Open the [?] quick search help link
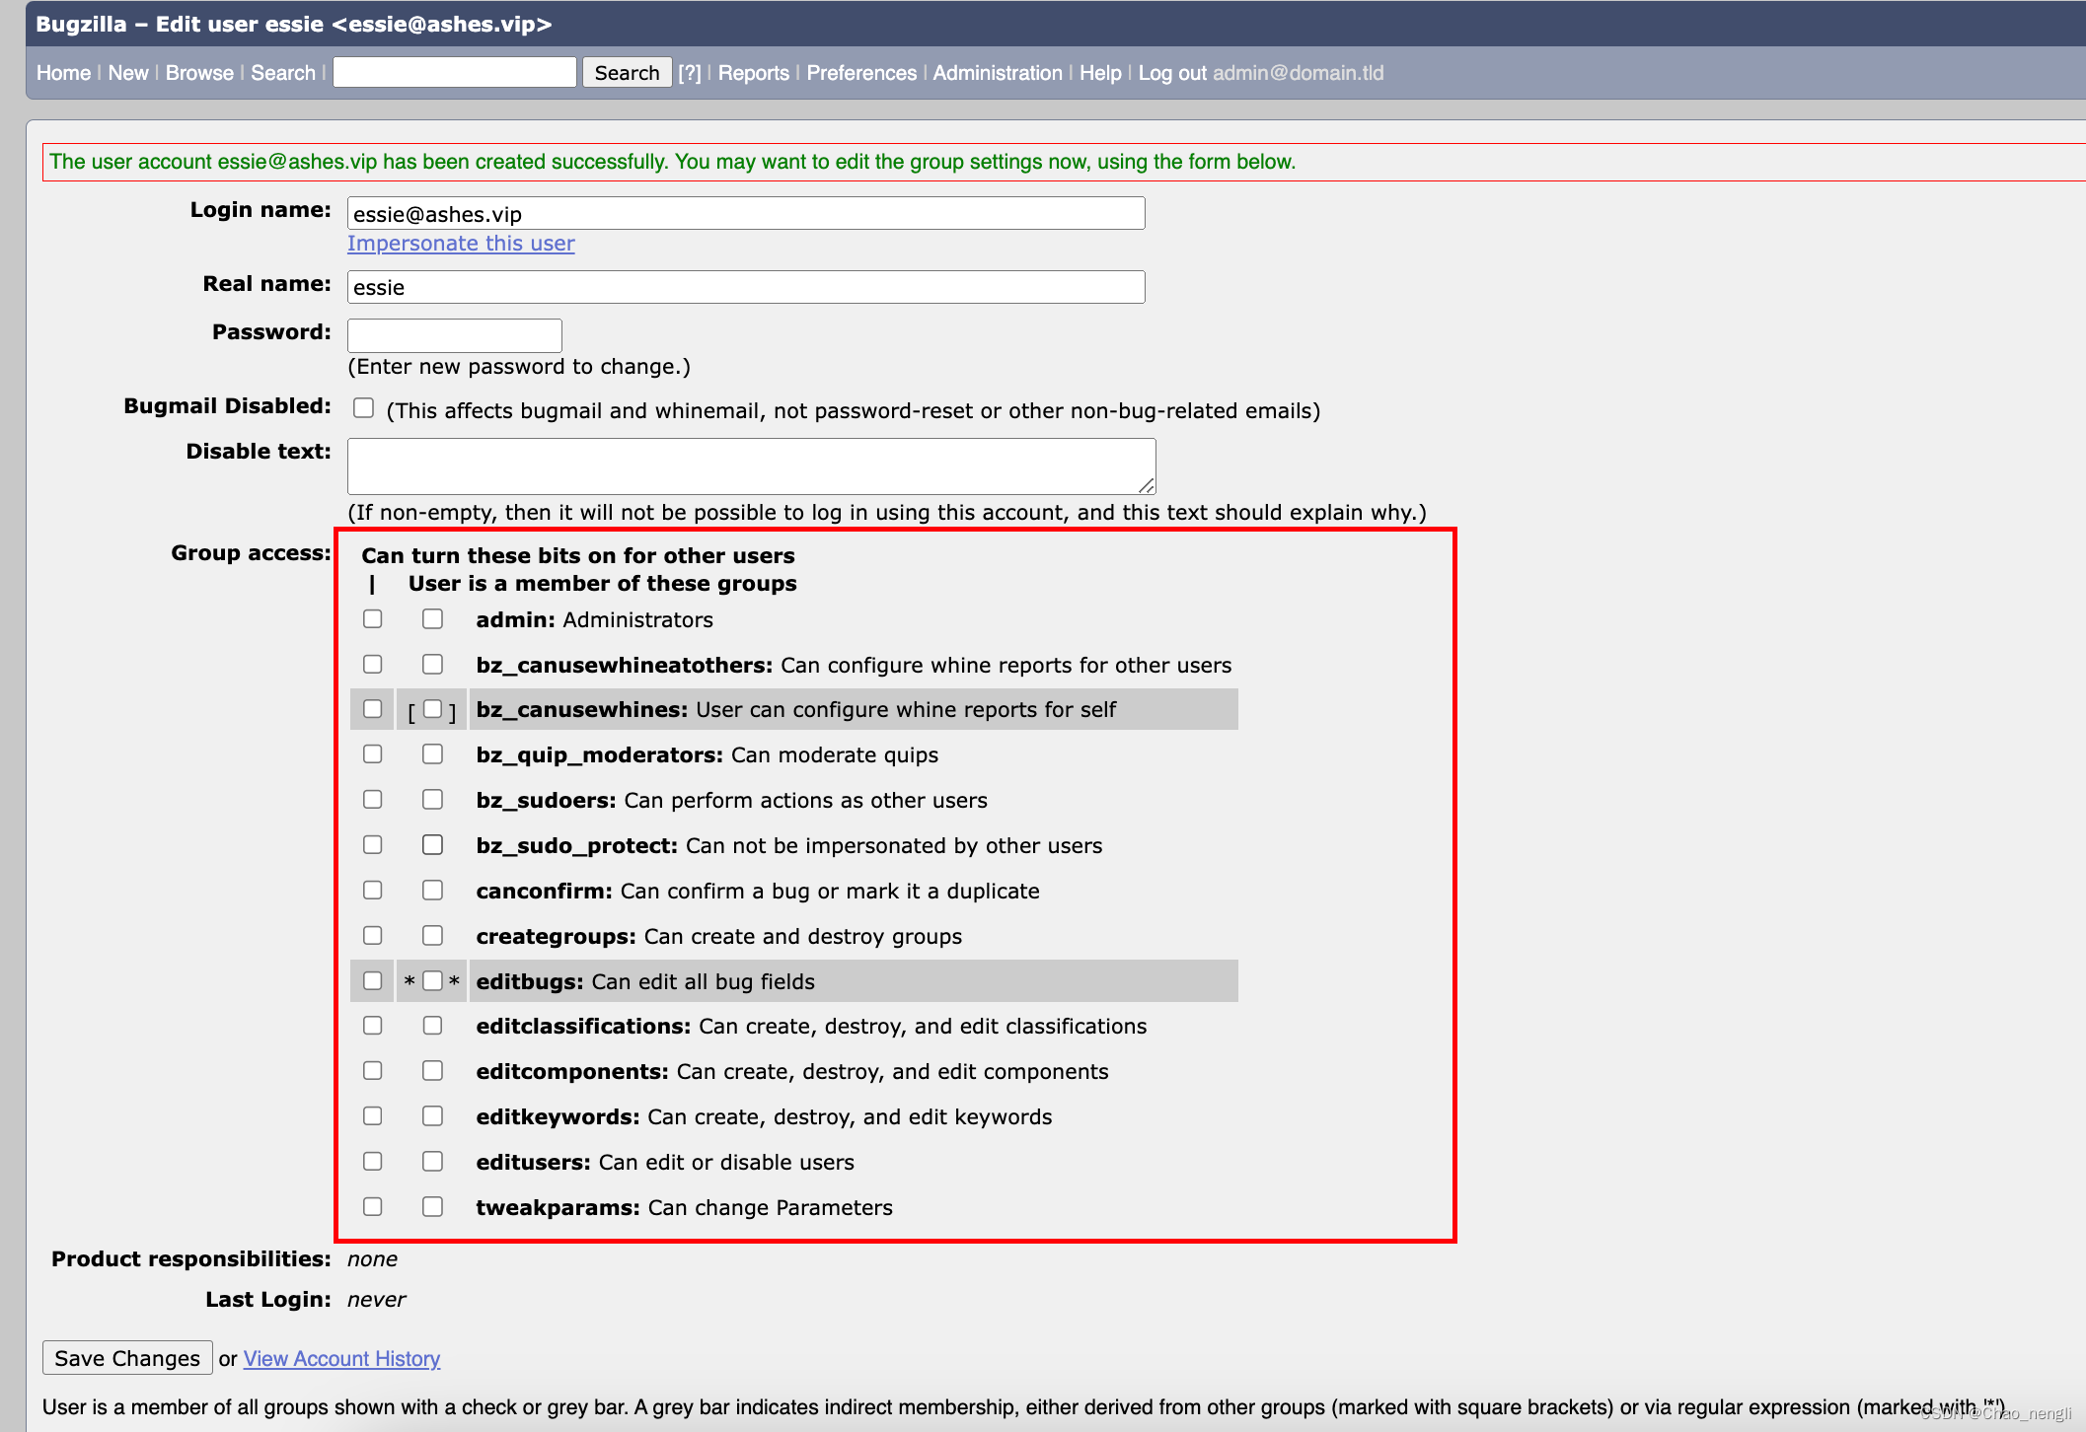This screenshot has height=1432, width=2086. [690, 73]
